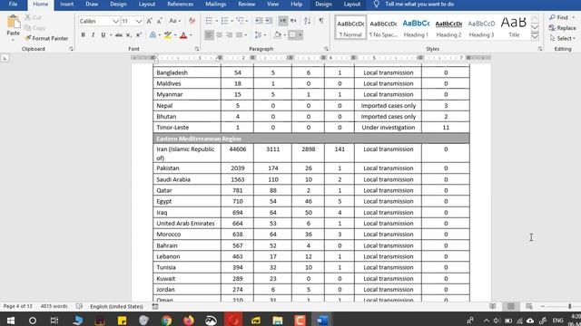
Task: Click the Shading paint bucket
Action: pyautogui.click(x=278, y=35)
